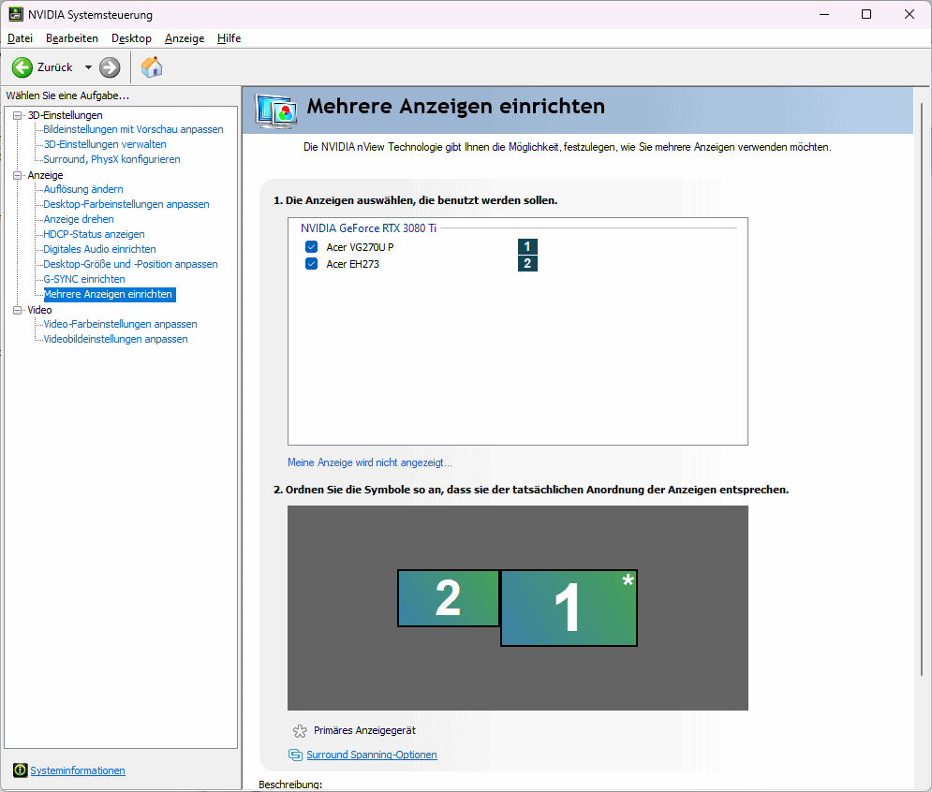The height and width of the screenshot is (792, 932).
Task: Click the forward arrow navigation icon
Action: click(x=110, y=67)
